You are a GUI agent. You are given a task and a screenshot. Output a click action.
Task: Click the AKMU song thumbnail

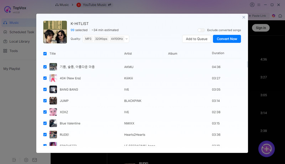coord(53,67)
